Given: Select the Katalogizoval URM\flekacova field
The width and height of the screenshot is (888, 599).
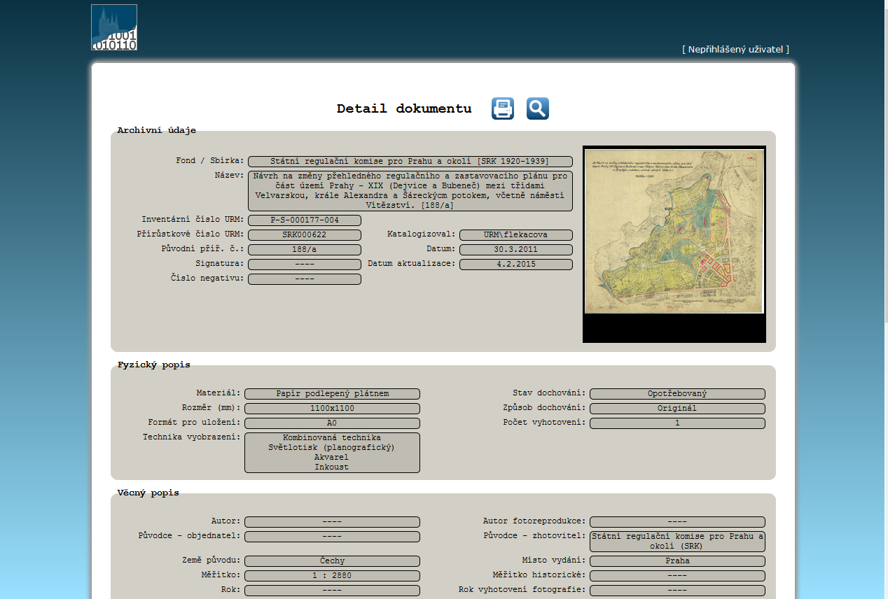Looking at the screenshot, I should pos(515,235).
